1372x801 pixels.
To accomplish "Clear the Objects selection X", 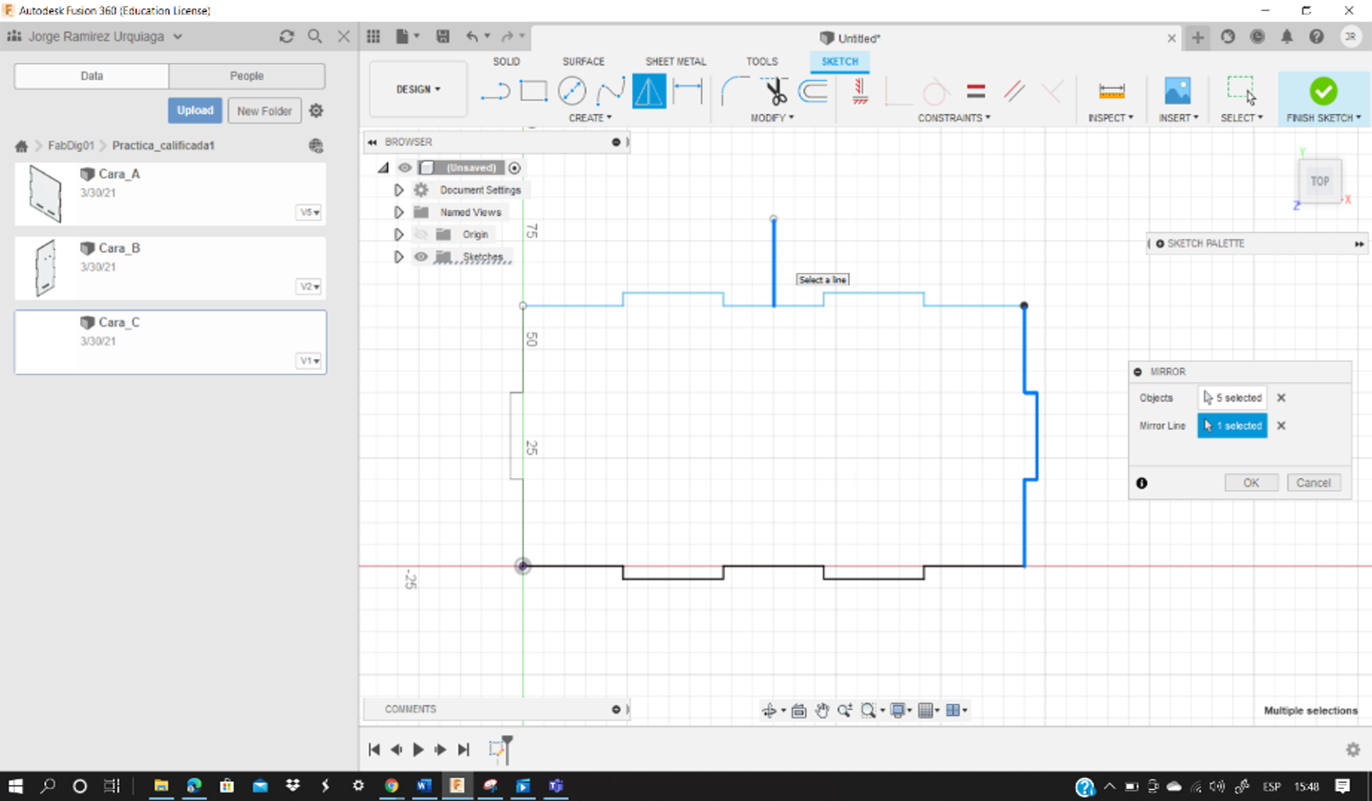I will pyautogui.click(x=1281, y=398).
